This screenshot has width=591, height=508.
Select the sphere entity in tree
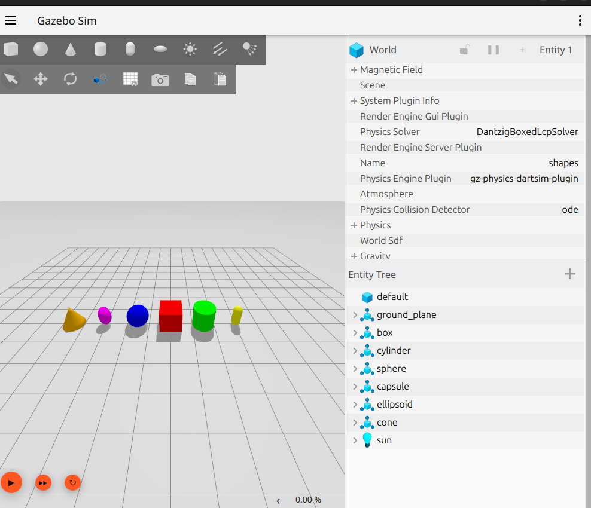click(465, 369)
